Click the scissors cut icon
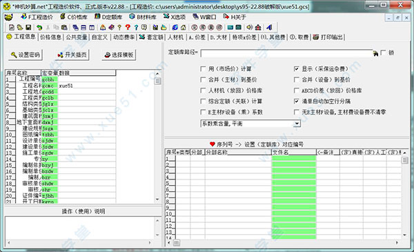Screen dimensions: 414x252 coord(48,27)
